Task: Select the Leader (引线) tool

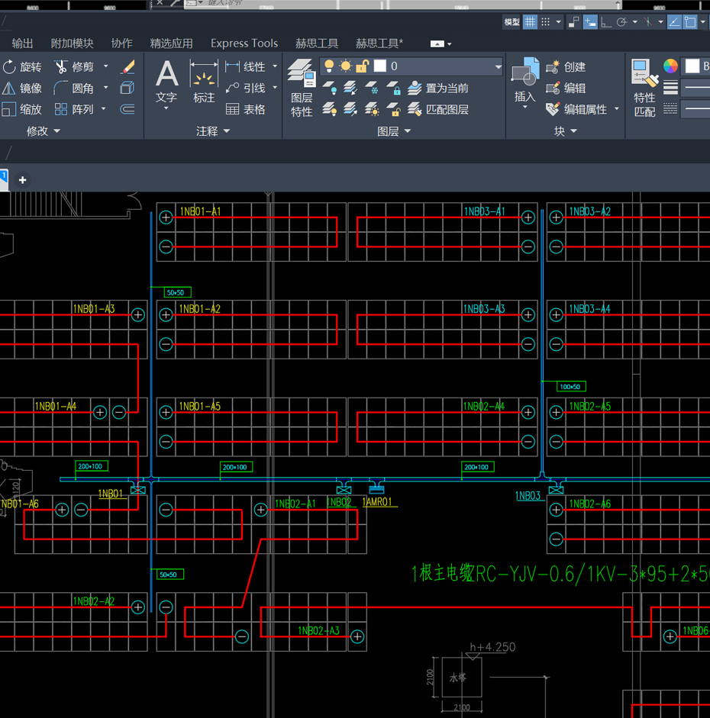Action: click(246, 88)
